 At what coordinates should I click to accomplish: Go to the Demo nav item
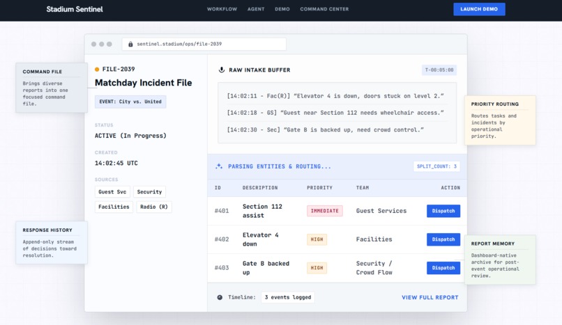tap(282, 9)
